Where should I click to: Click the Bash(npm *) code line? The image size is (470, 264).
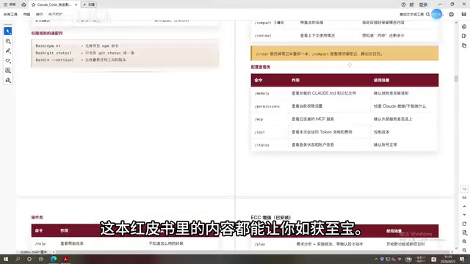(77, 45)
